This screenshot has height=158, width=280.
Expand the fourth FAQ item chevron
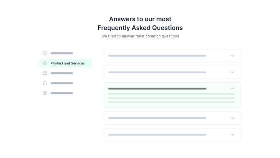tap(232, 118)
